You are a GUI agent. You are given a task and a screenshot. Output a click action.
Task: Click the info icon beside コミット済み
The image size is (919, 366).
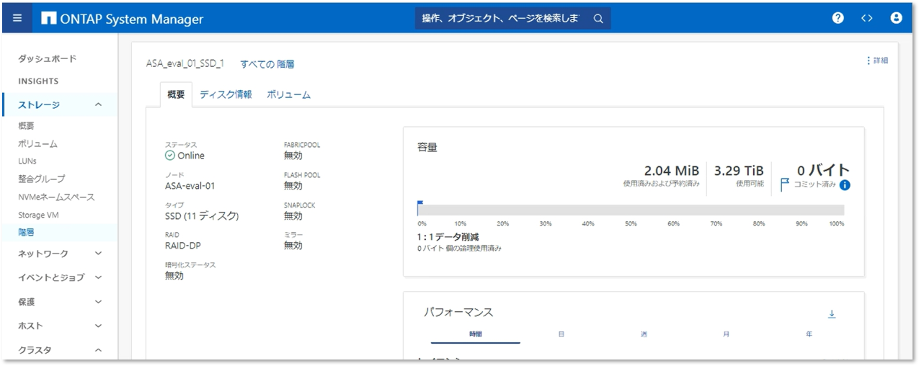(x=845, y=185)
